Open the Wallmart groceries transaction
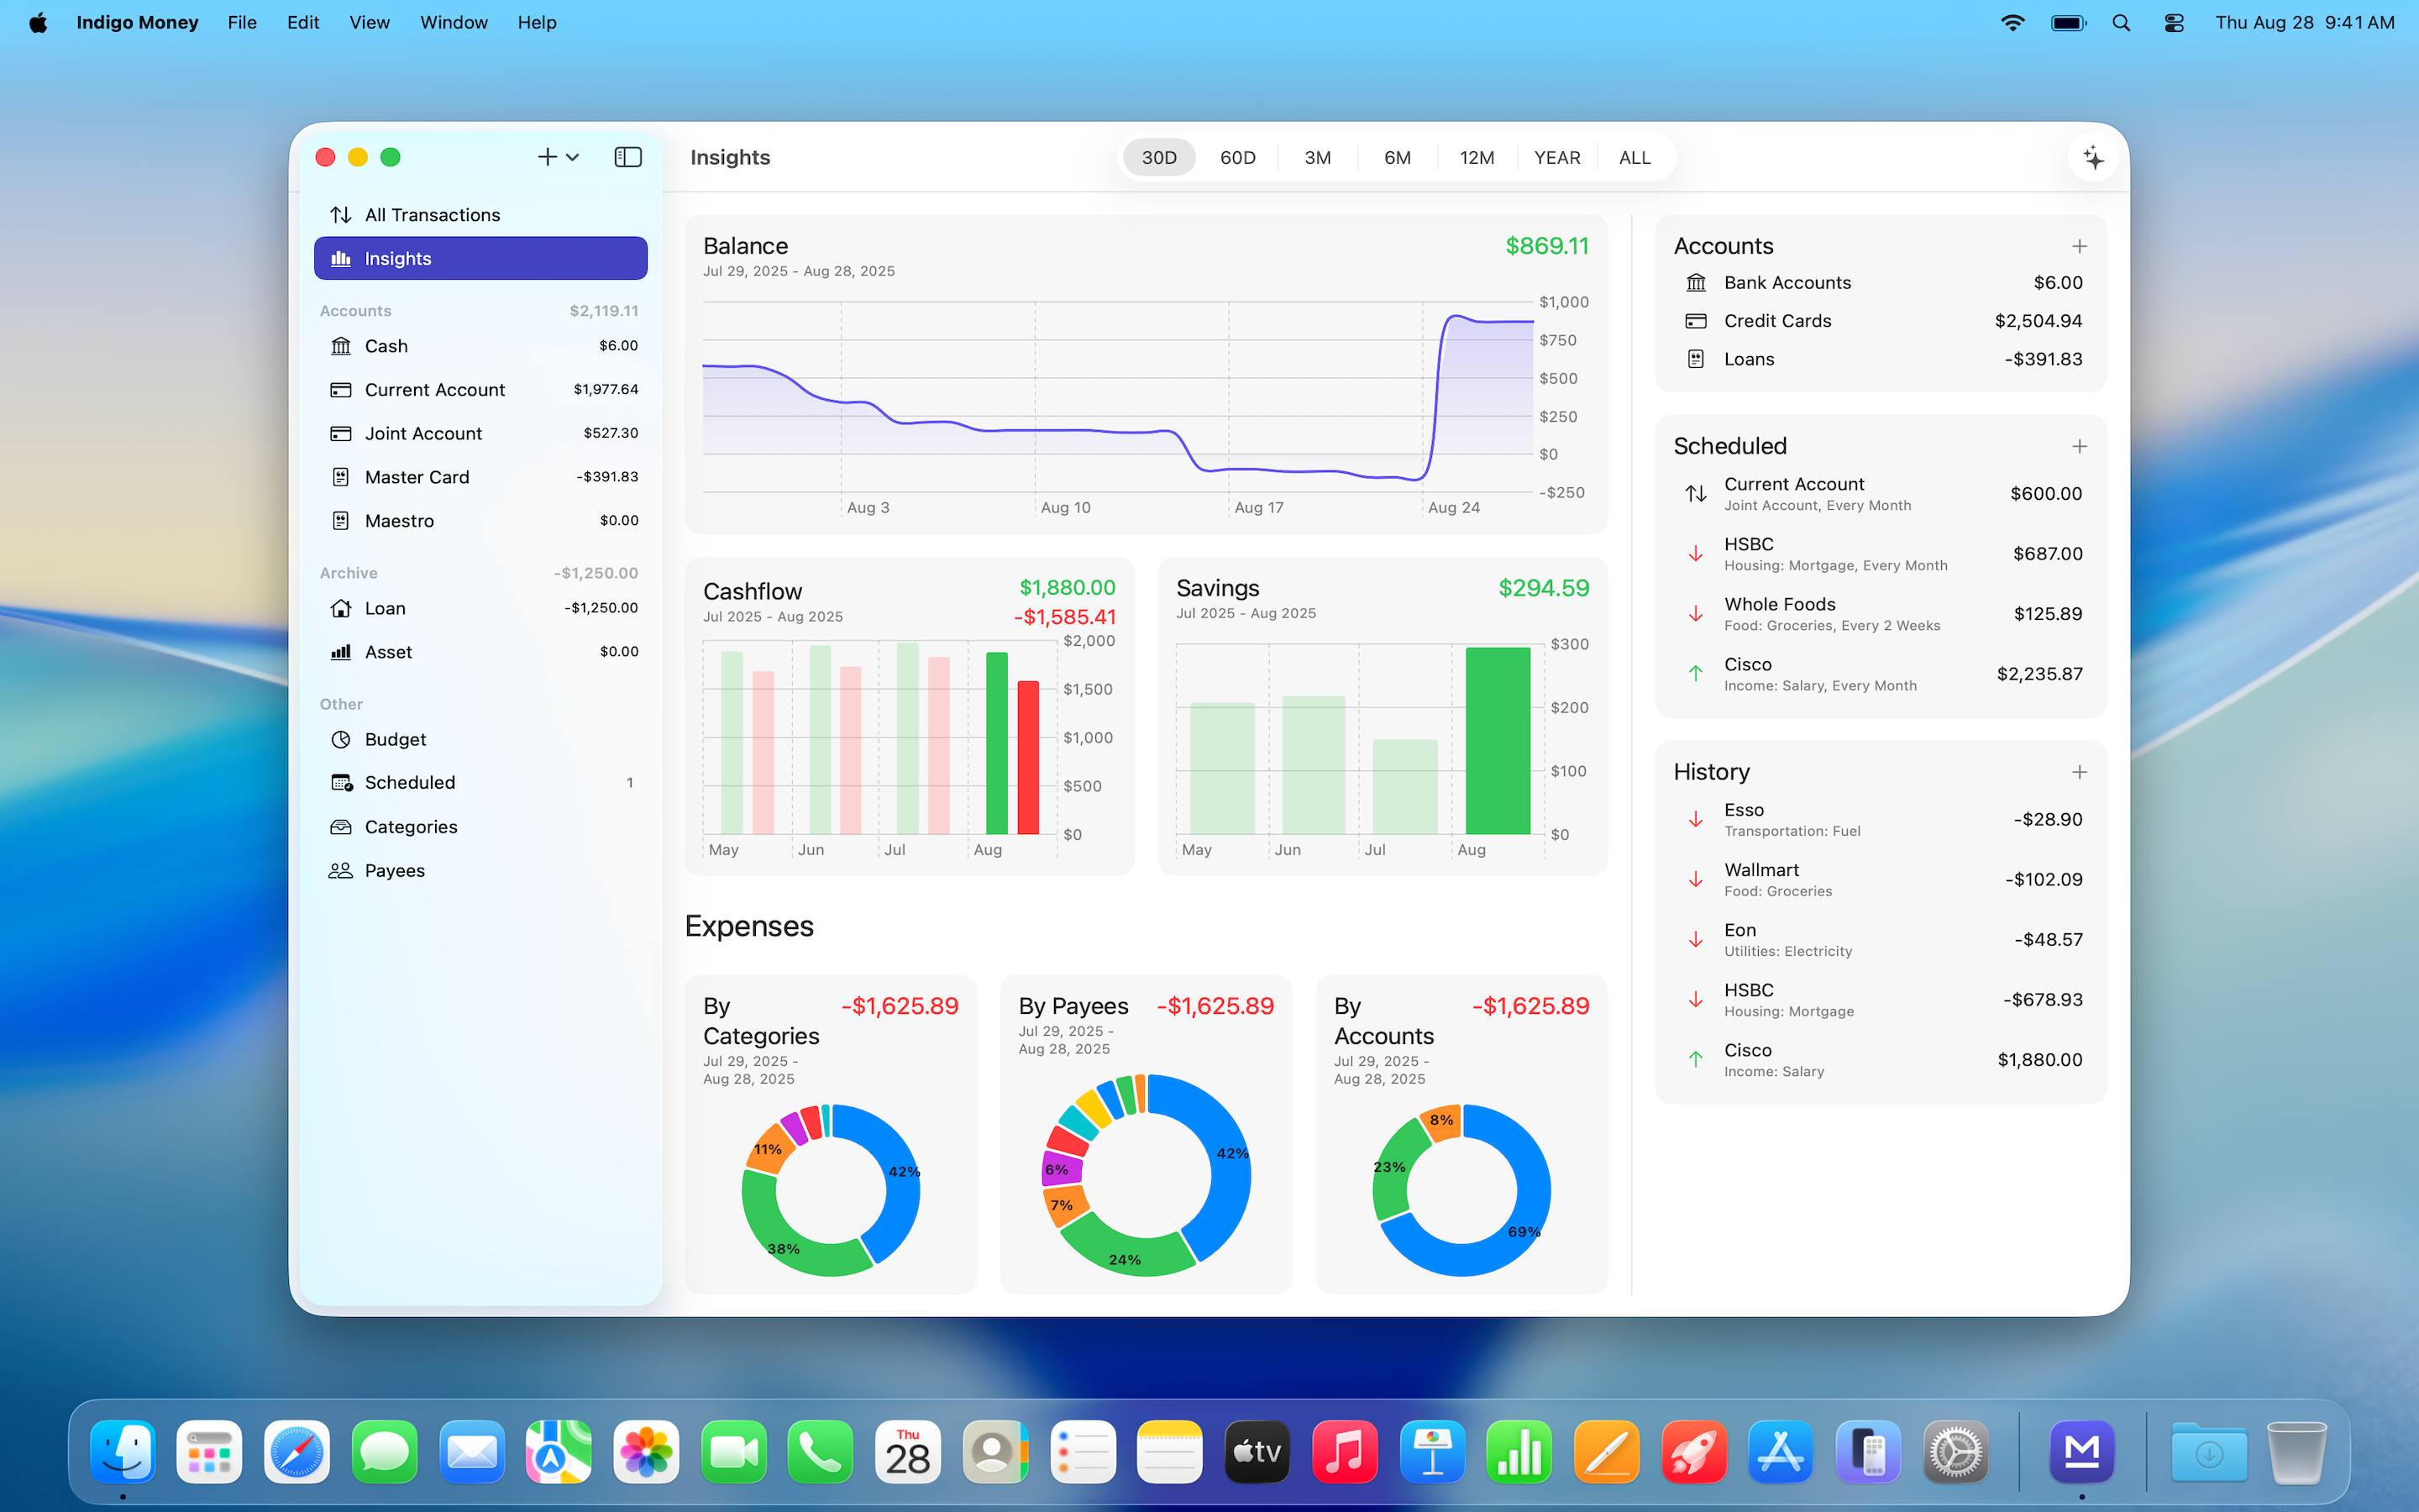 pyautogui.click(x=1881, y=879)
